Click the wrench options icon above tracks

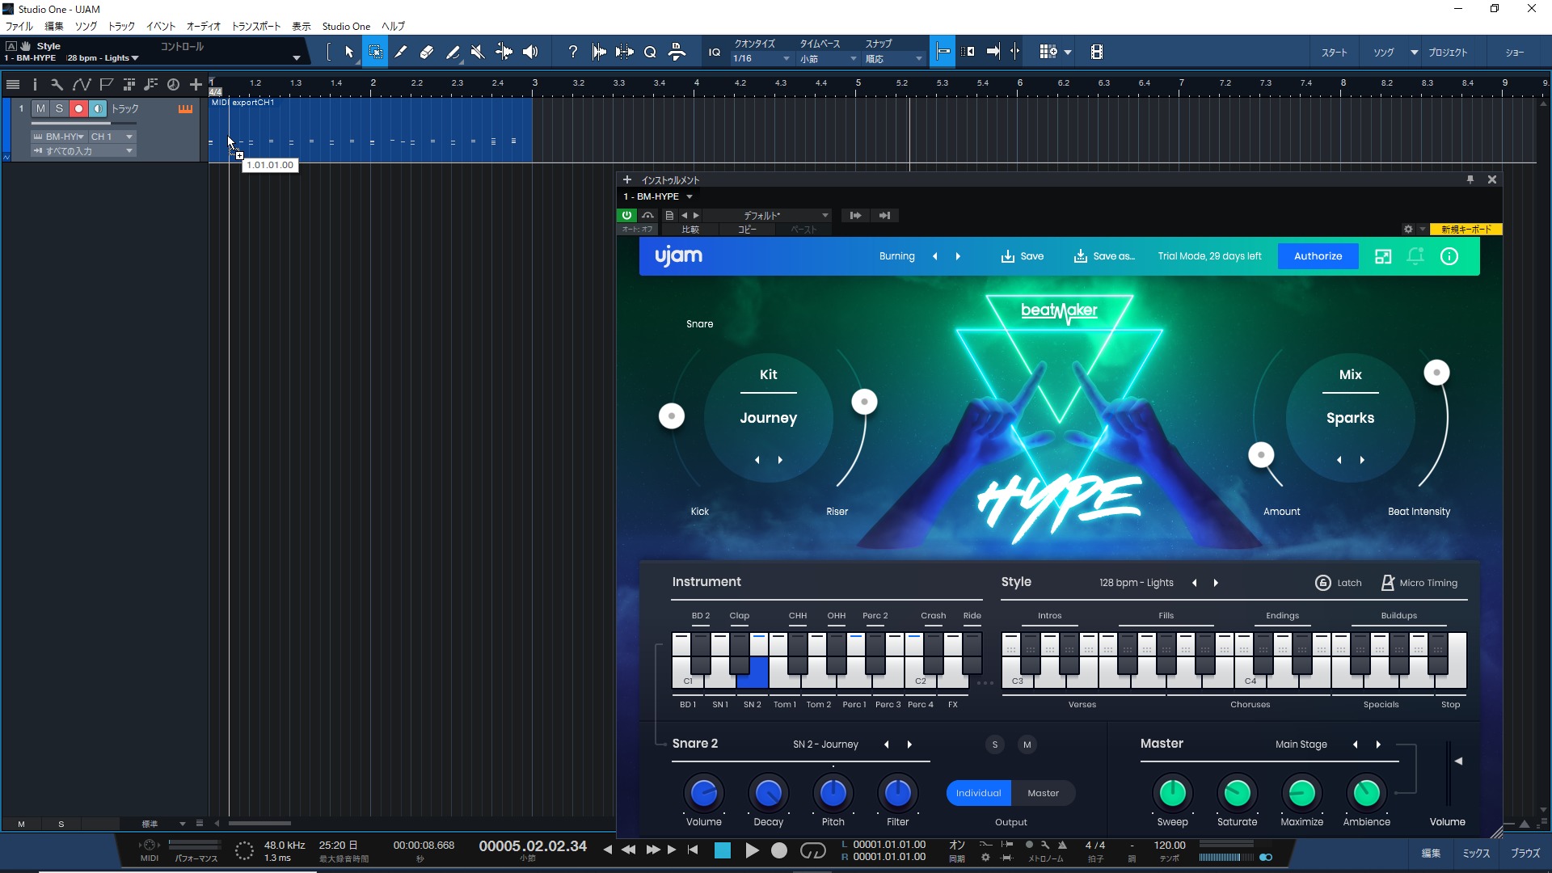click(x=57, y=84)
